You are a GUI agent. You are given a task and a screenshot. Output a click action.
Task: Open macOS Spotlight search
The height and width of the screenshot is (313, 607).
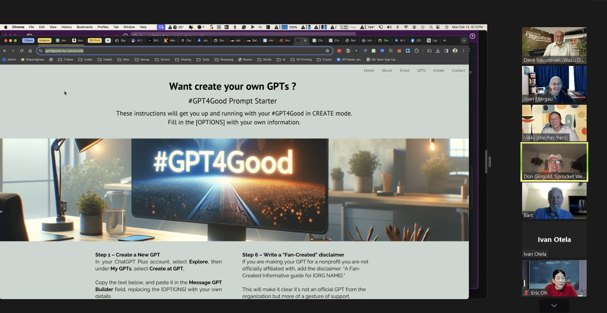[x=431, y=27]
